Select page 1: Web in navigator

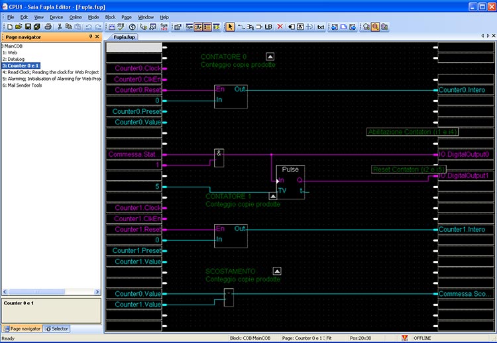coord(10,52)
